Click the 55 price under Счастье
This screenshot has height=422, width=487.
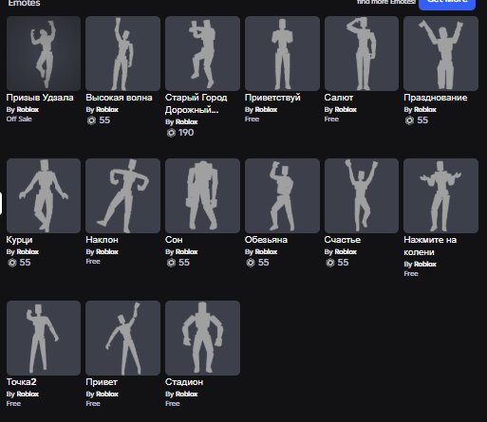(x=343, y=263)
